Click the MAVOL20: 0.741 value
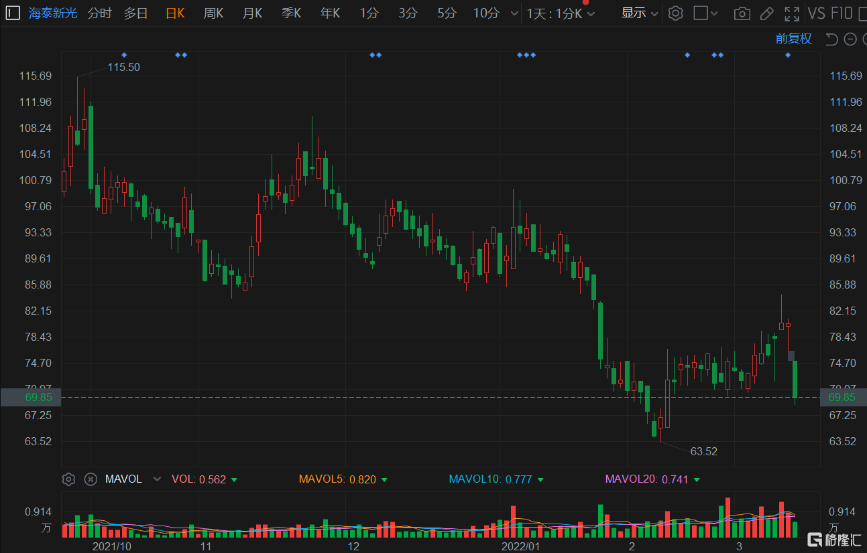 pos(646,479)
